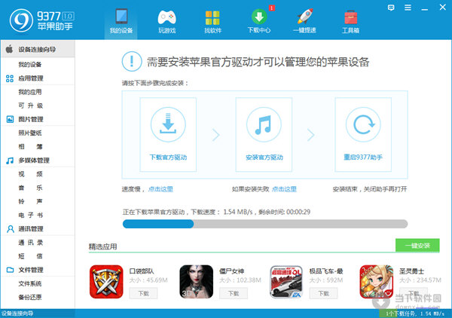Viewport: 452px width, 318px height.
Task: Open 图片管理 section label
Action: [31, 119]
